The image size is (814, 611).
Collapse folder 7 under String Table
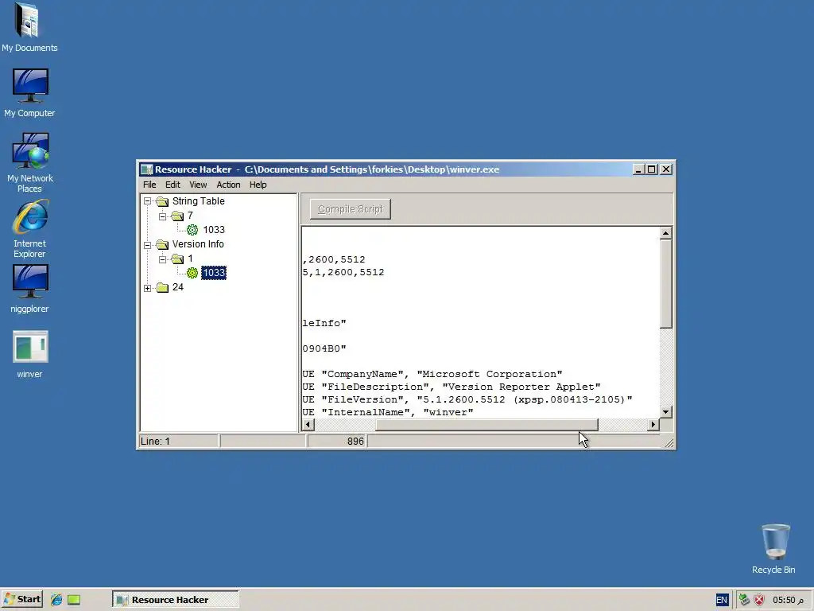(x=162, y=216)
